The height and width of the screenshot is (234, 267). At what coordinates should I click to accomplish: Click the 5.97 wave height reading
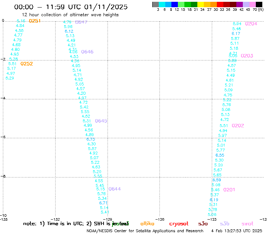[222, 135]
